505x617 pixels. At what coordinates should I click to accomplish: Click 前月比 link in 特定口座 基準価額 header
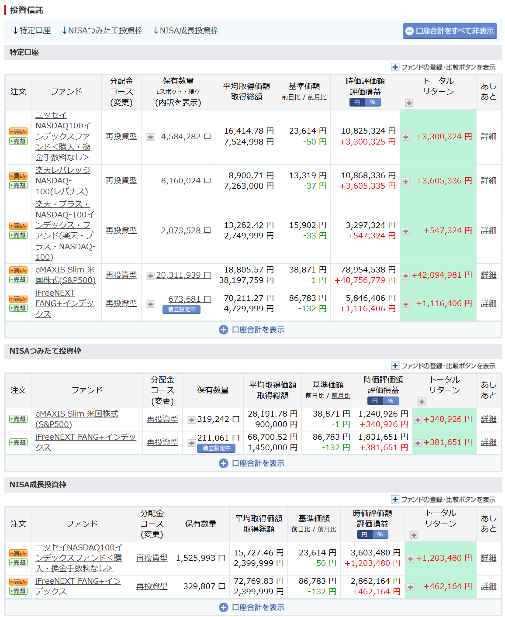[317, 97]
